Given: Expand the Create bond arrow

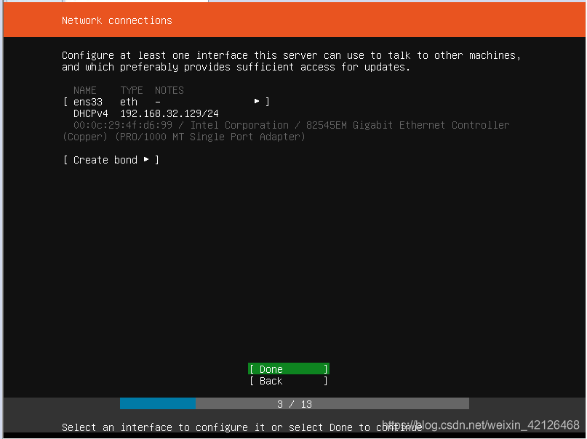Looking at the screenshot, I should [x=146, y=160].
